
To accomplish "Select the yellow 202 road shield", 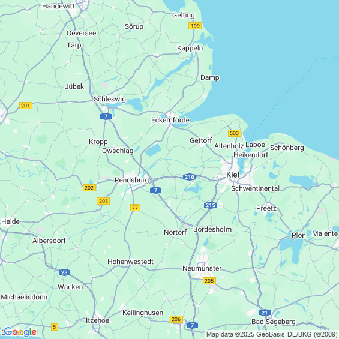I will coord(89,188).
